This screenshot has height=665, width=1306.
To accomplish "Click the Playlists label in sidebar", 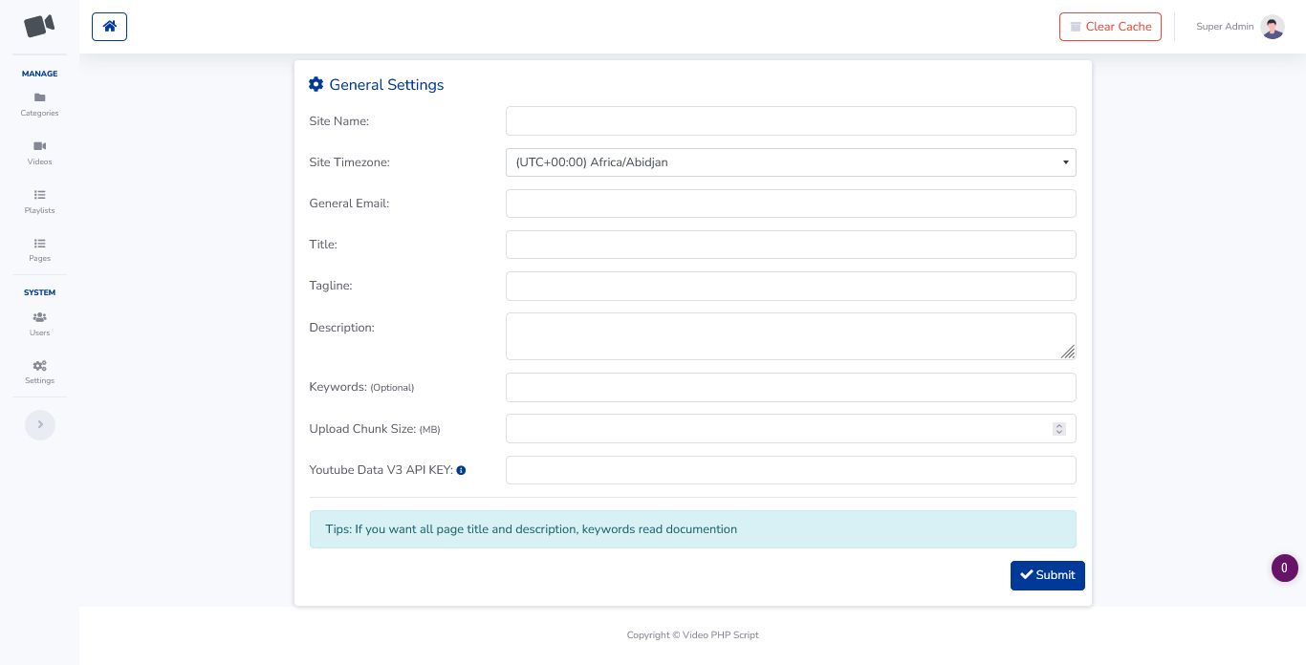I will coord(39,210).
